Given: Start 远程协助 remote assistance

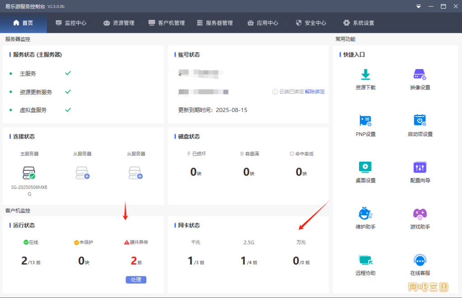Looking at the screenshot, I should 365,260.
